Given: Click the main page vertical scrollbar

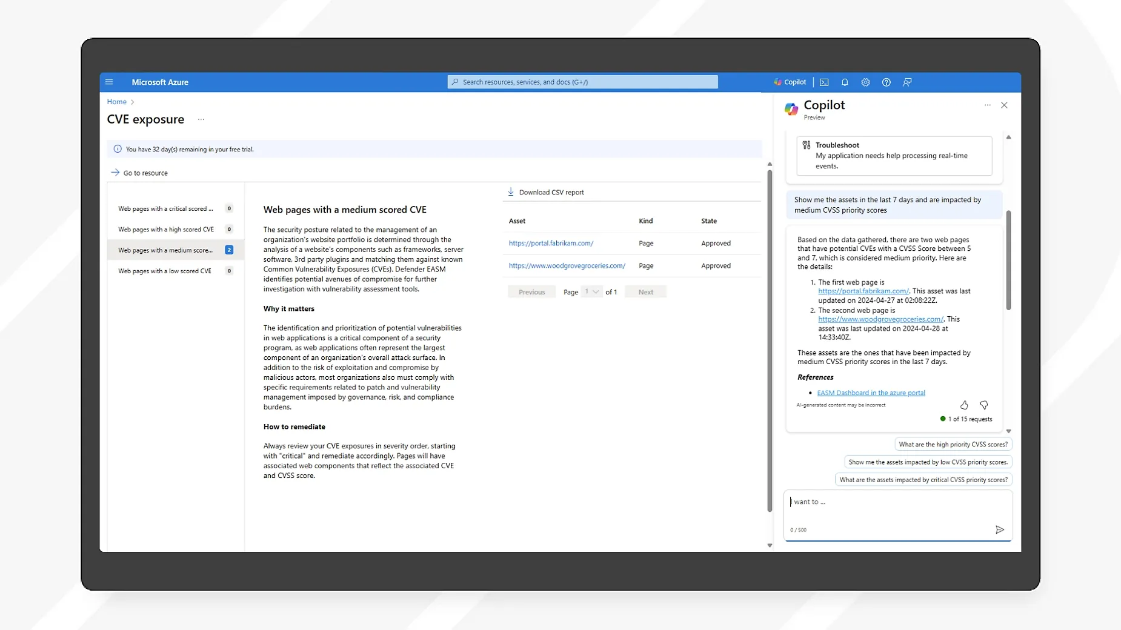Looking at the screenshot, I should pos(770,340).
